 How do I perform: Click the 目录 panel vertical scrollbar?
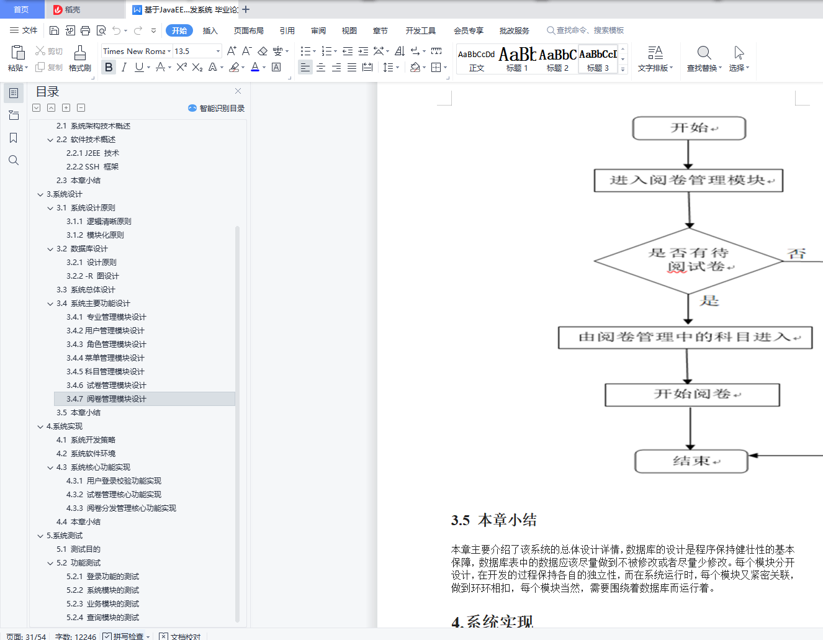(237, 424)
